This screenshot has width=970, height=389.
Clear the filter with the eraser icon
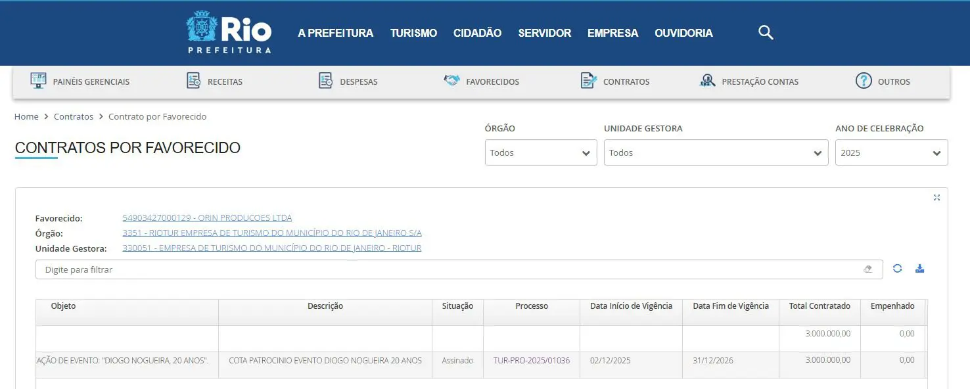coord(868,269)
